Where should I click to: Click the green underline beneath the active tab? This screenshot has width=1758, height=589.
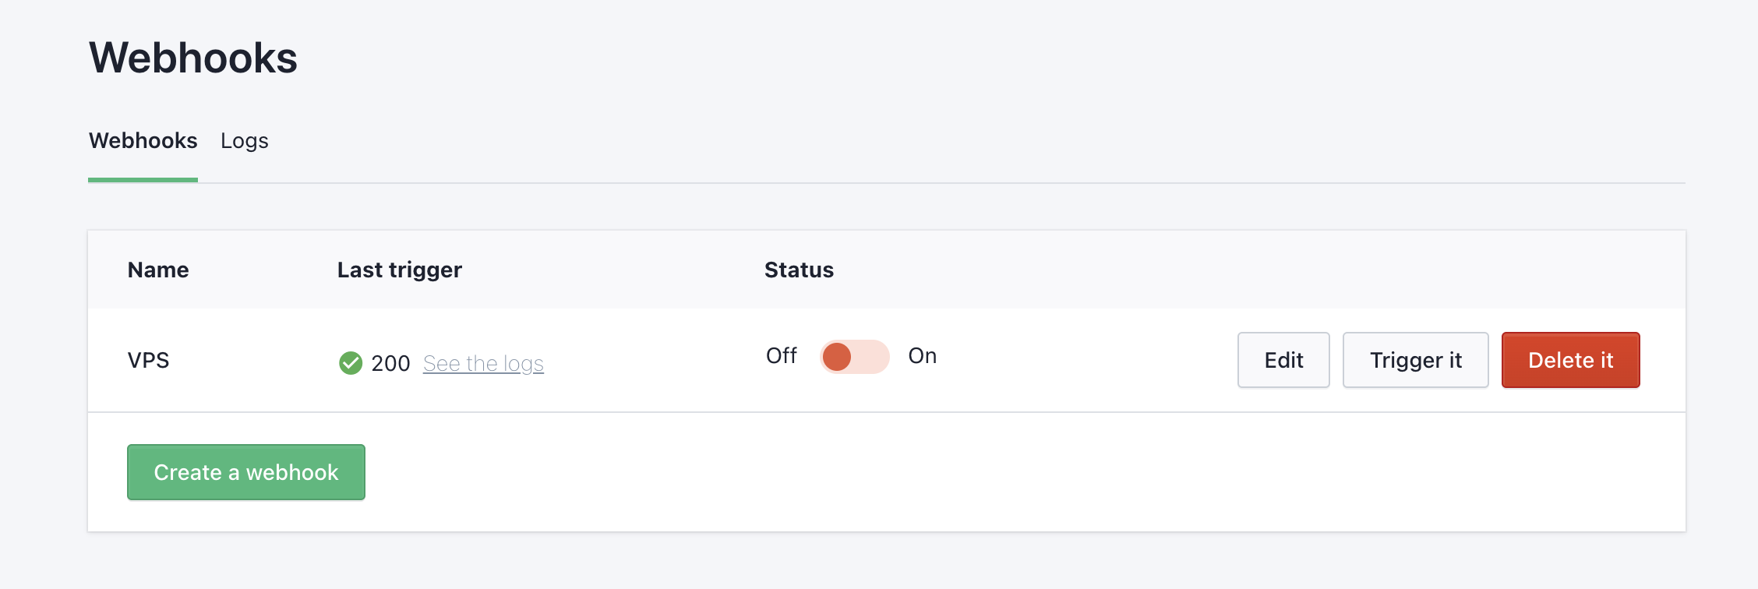(143, 180)
